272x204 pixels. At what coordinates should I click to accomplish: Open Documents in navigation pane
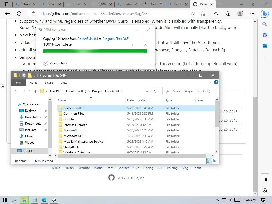pos(31,124)
